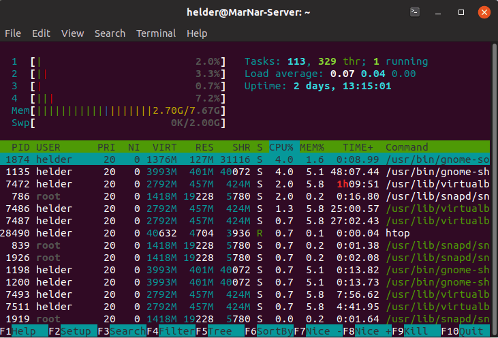Viewport: 498px width, 338px height.
Task: Select process row with PID 1874
Action: pyautogui.click(x=245, y=159)
